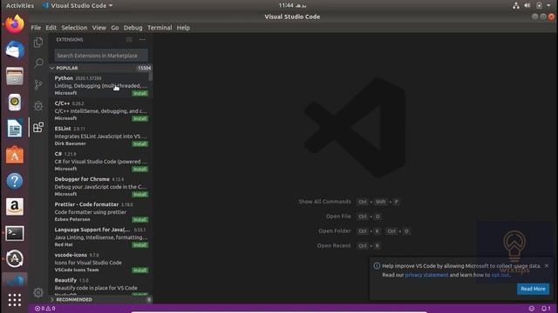Install the ESLint extension
The width and height of the screenshot is (558, 313).
click(139, 143)
